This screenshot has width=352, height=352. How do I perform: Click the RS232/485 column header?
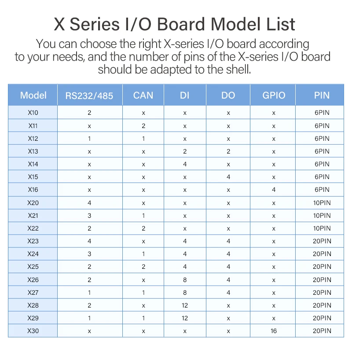pyautogui.click(x=89, y=95)
